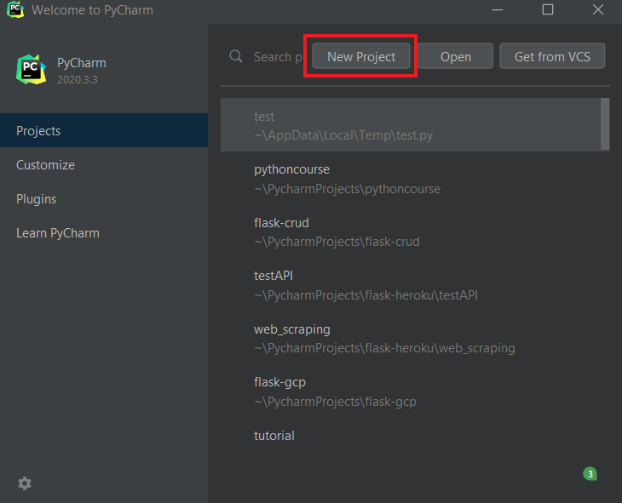This screenshot has width=622, height=503.
Task: Click Get from VCS button
Action: (x=552, y=56)
